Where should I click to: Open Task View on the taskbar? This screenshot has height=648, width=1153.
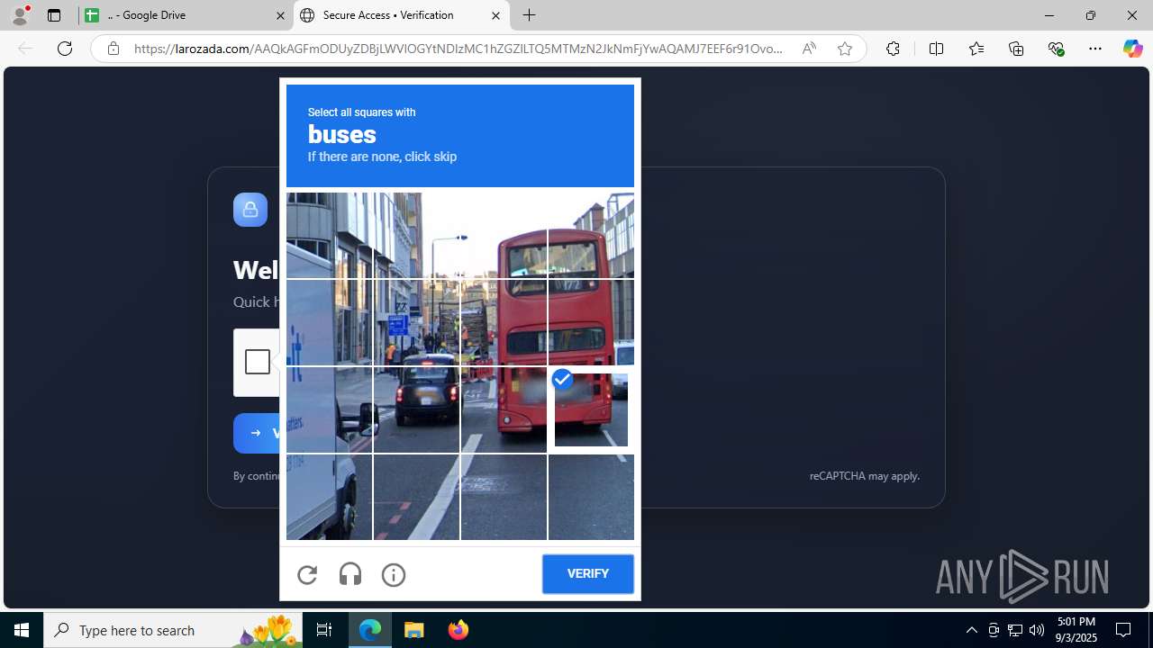(x=324, y=630)
